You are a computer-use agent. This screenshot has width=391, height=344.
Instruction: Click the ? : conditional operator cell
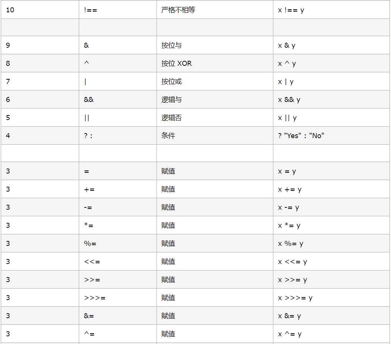point(118,135)
